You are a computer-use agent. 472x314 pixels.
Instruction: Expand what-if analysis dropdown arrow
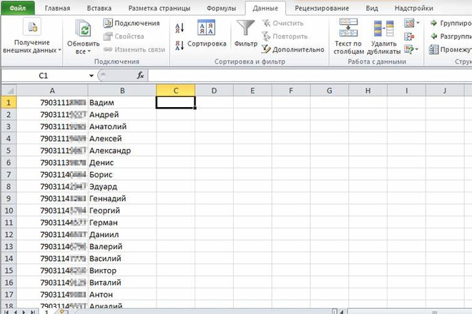tap(417, 49)
